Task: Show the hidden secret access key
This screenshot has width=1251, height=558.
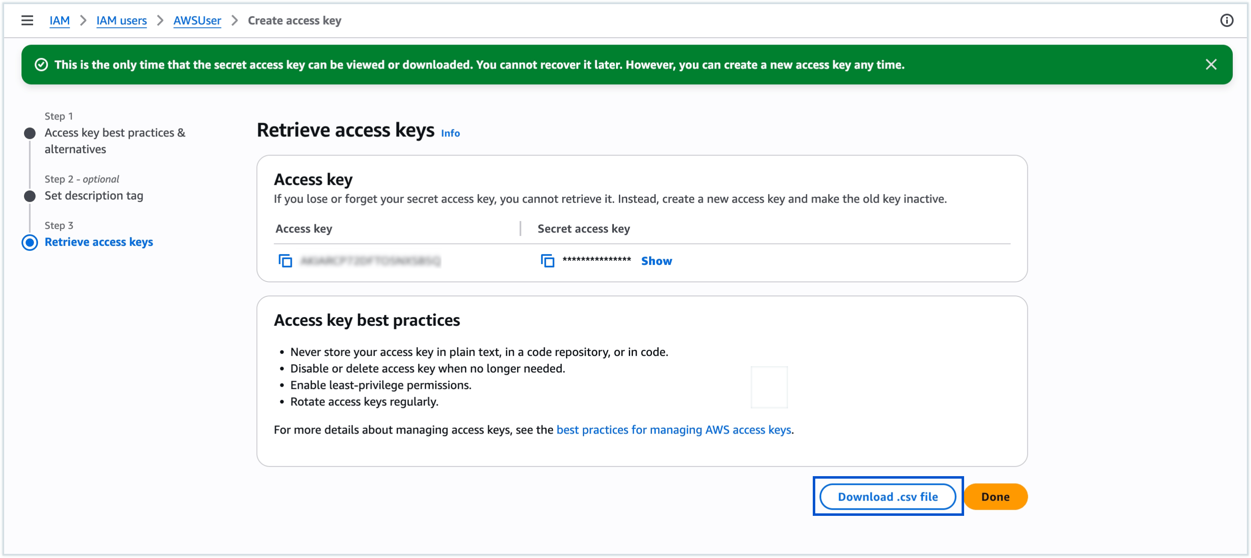Action: click(656, 261)
